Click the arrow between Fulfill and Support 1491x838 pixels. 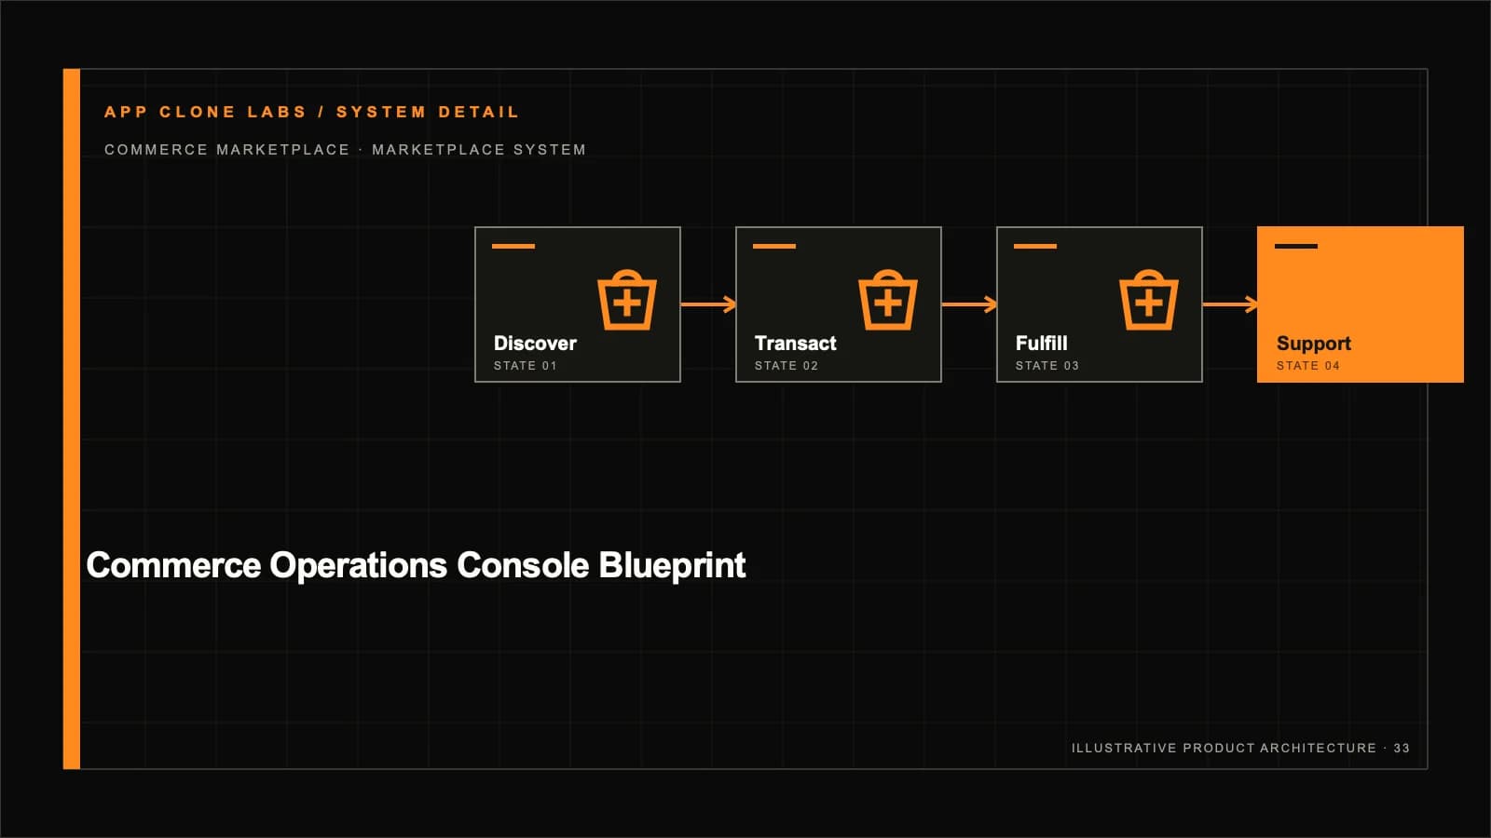[x=1230, y=304]
